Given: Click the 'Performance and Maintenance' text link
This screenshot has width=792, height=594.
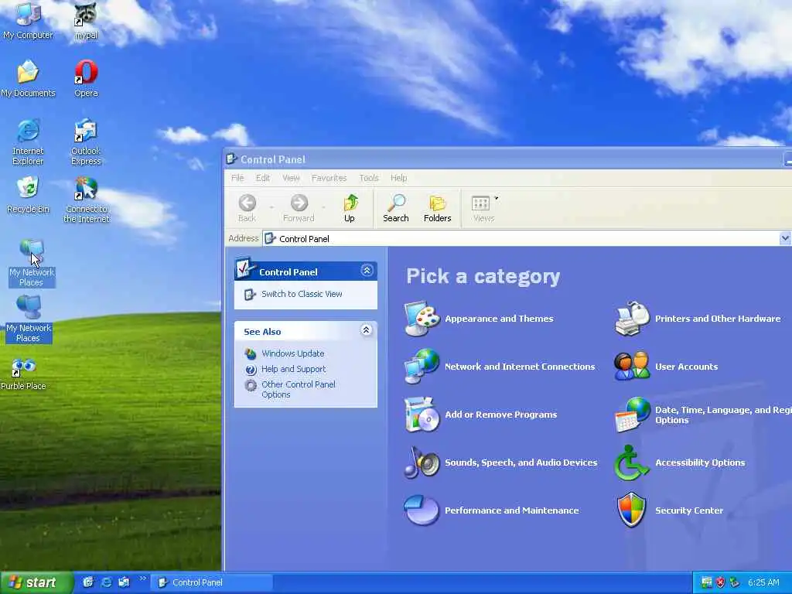Looking at the screenshot, I should pos(512,510).
